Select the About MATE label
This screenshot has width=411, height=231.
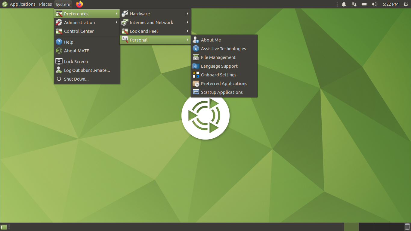coord(77,51)
